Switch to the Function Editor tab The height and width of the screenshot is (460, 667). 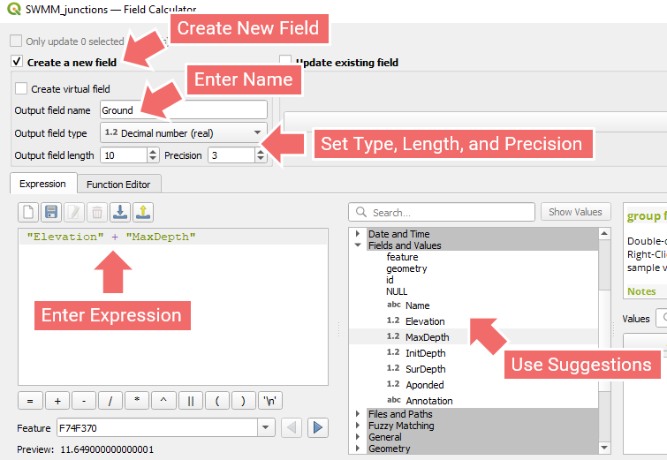(118, 185)
